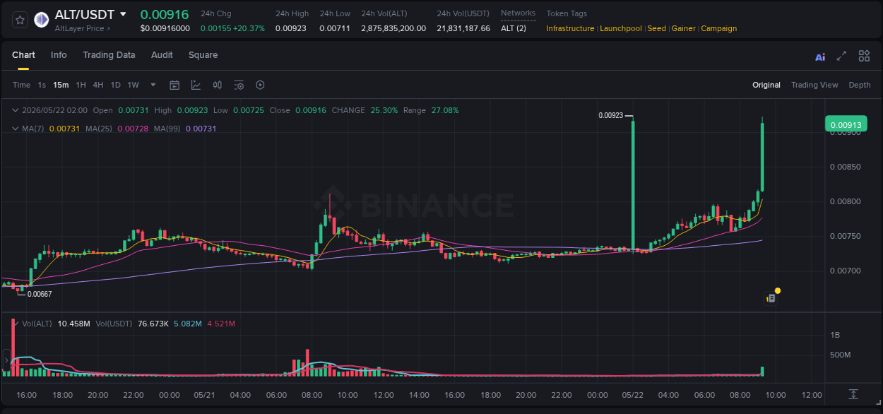Open the Square tab
Viewport: 883px width, 414px height.
pyautogui.click(x=203, y=55)
